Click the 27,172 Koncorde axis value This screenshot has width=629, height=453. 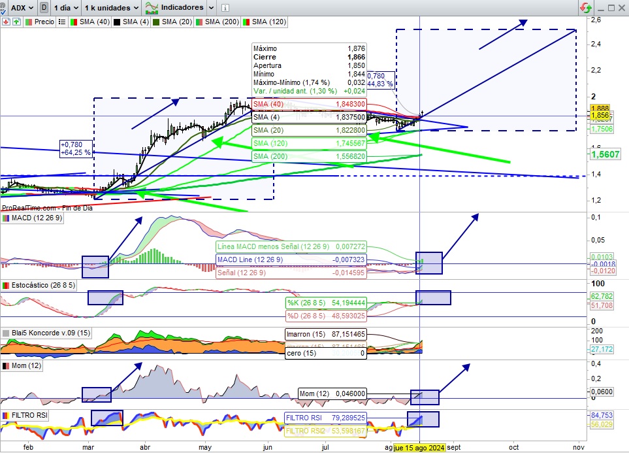point(602,349)
